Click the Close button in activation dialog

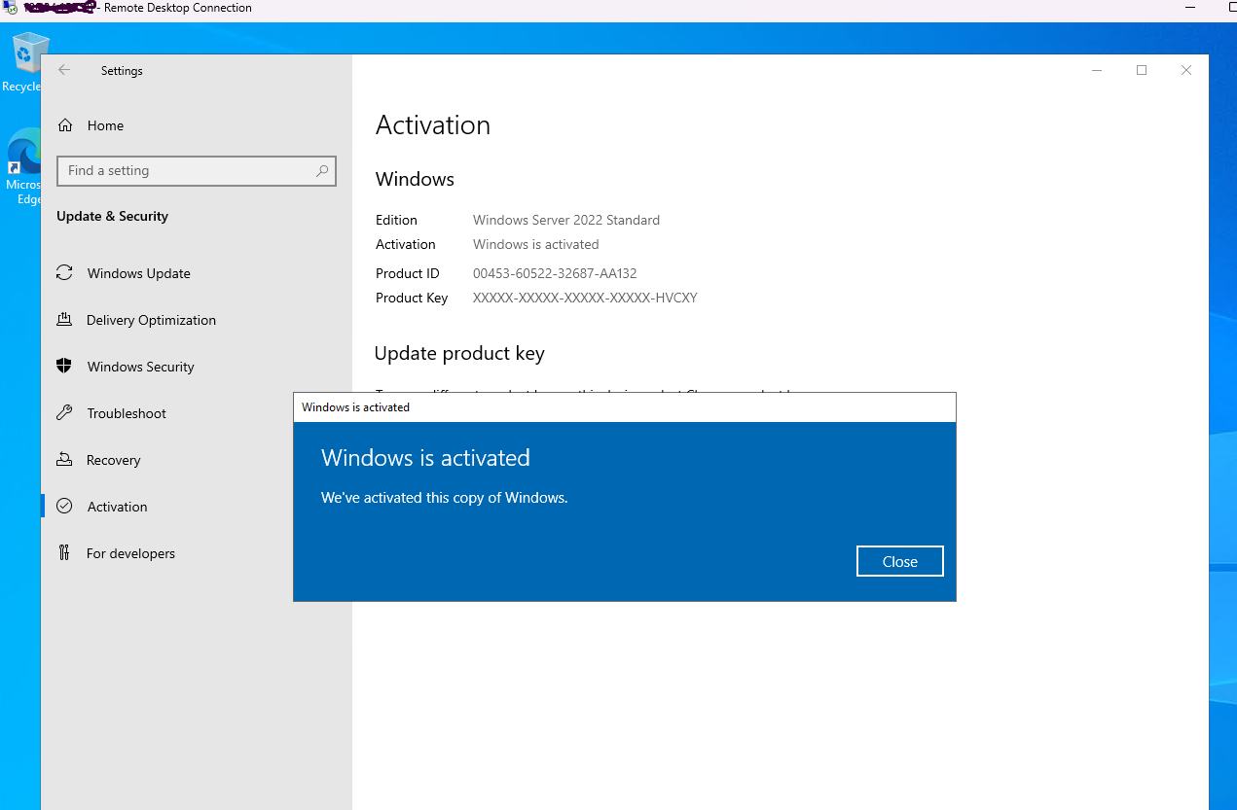click(x=899, y=561)
